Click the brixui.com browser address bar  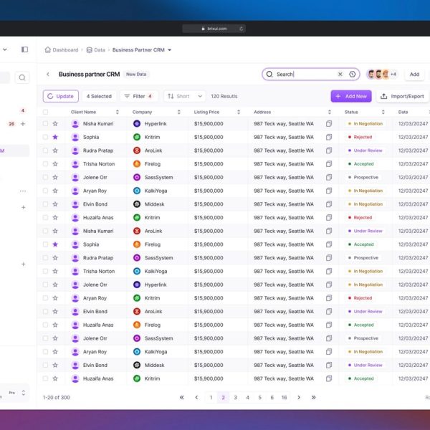pyautogui.click(x=214, y=29)
